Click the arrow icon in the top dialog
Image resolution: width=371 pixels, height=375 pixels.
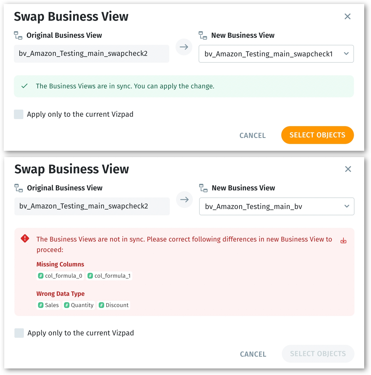tap(184, 47)
